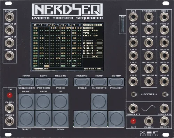
Task: Push the NERD / AUTOMATE button
Action: tap(99, 82)
